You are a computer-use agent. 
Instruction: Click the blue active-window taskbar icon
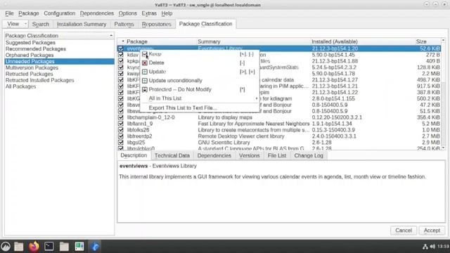(95, 247)
